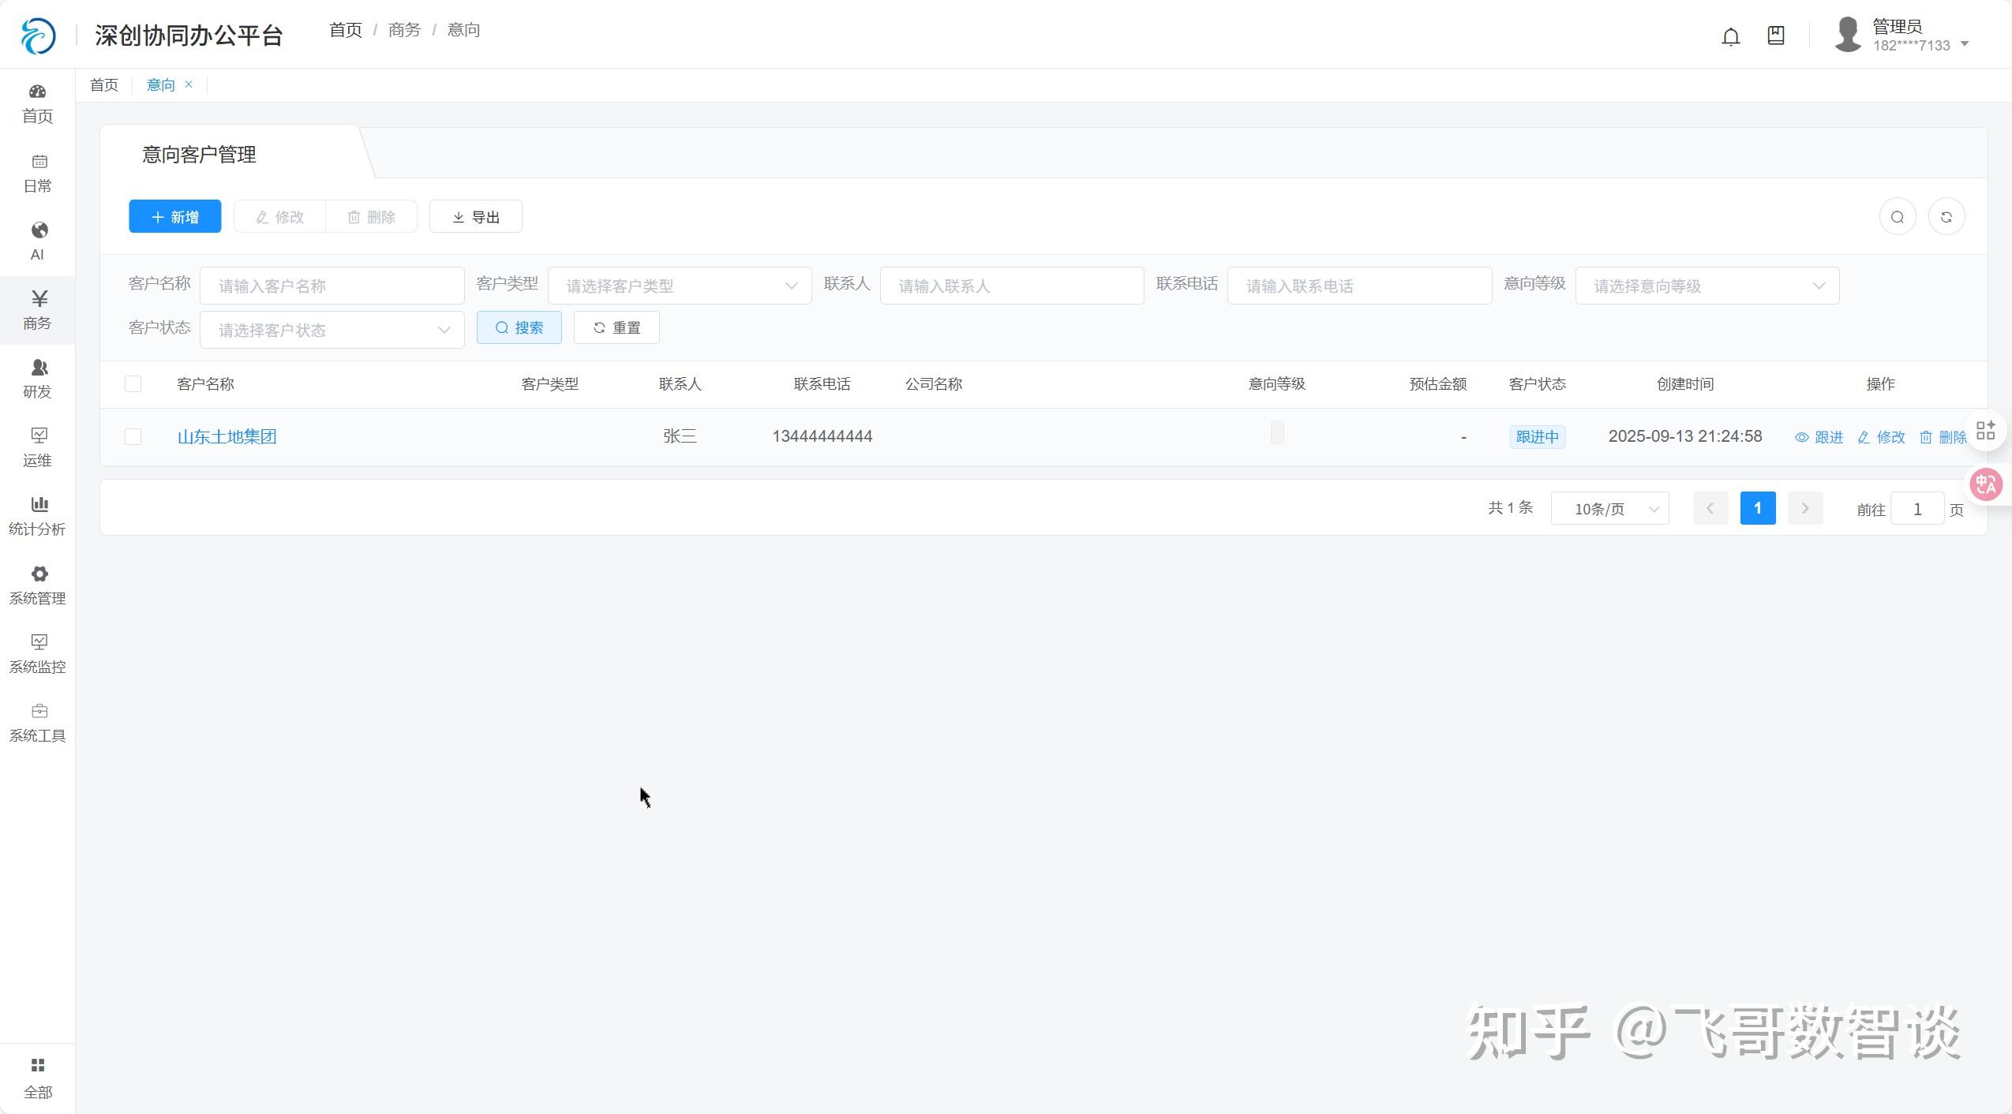Focus the 联系电话 input field
The height and width of the screenshot is (1114, 2012).
[x=1360, y=286]
